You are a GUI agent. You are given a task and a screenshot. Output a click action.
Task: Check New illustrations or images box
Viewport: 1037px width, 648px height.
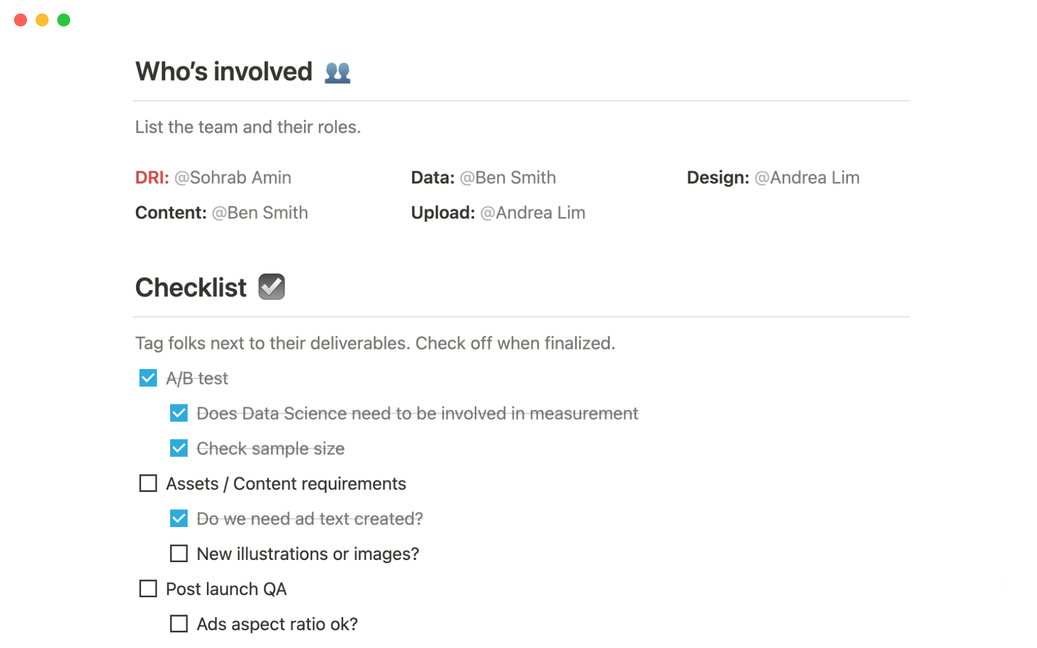point(179,553)
